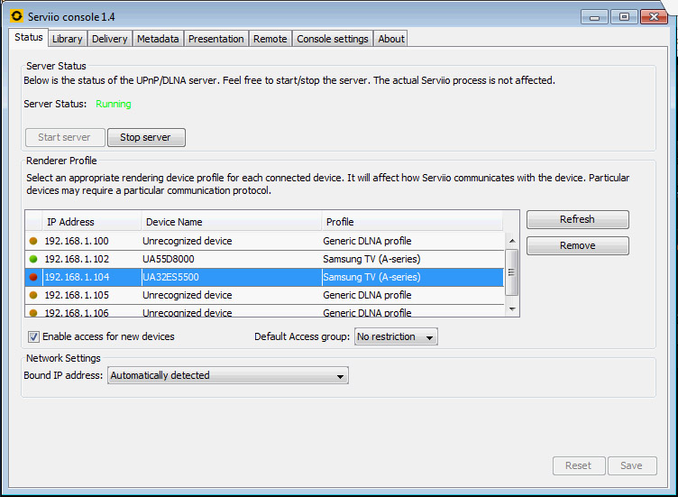Click the red status dot for 192.168.1.104

pos(33,277)
